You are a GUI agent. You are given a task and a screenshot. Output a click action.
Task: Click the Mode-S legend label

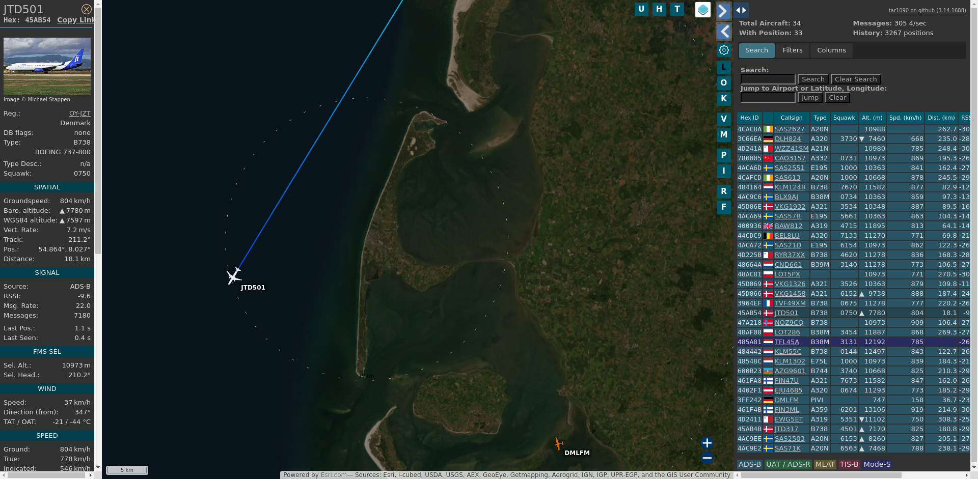tap(877, 464)
